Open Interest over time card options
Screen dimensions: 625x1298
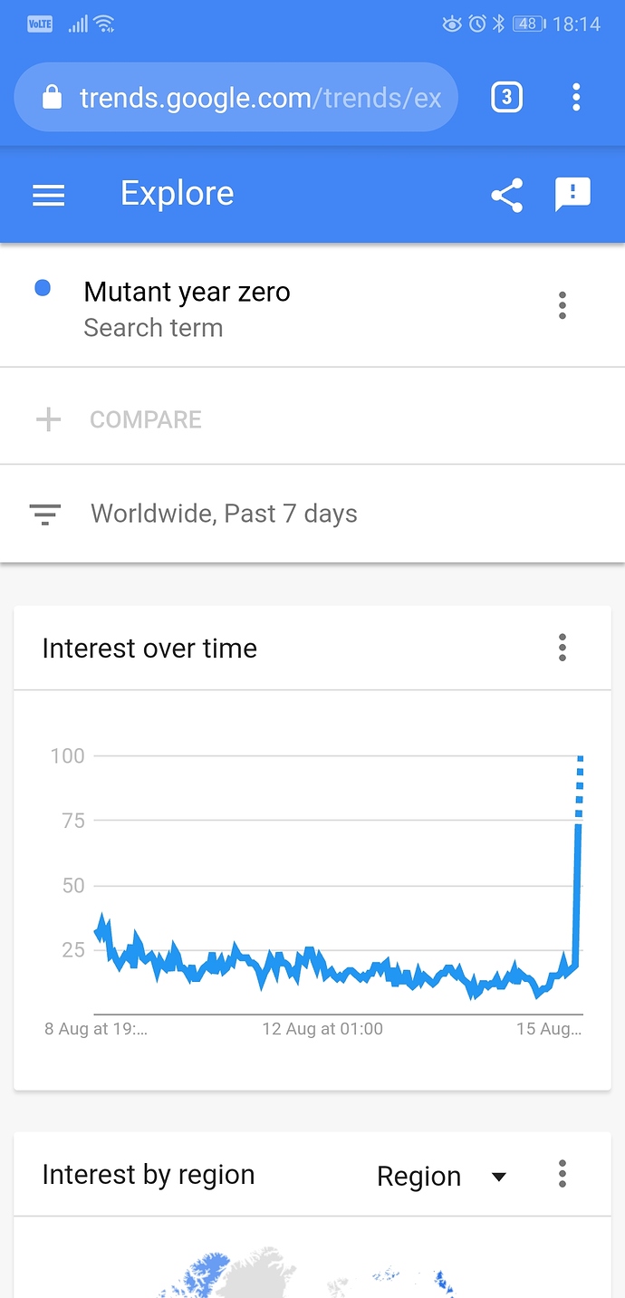pyautogui.click(x=562, y=648)
